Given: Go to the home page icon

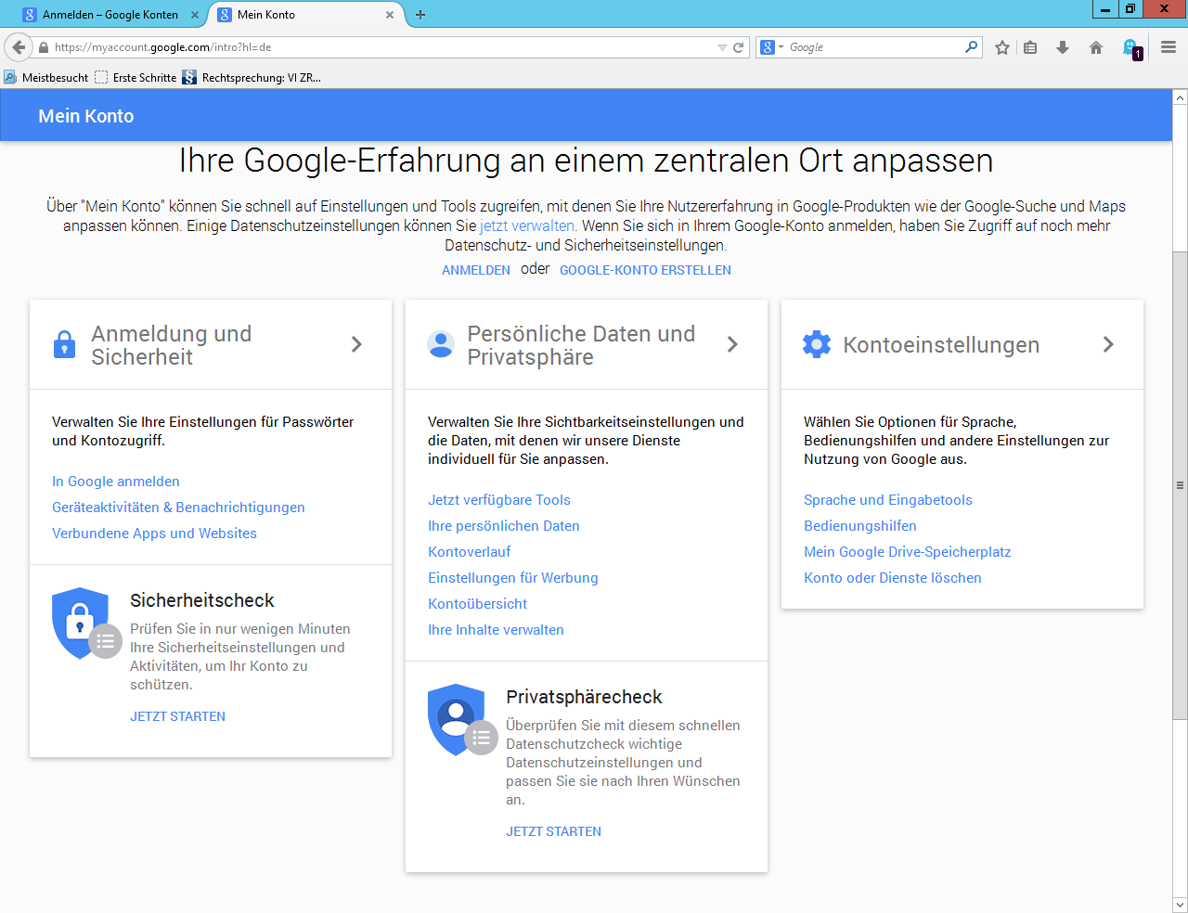Looking at the screenshot, I should (1096, 47).
